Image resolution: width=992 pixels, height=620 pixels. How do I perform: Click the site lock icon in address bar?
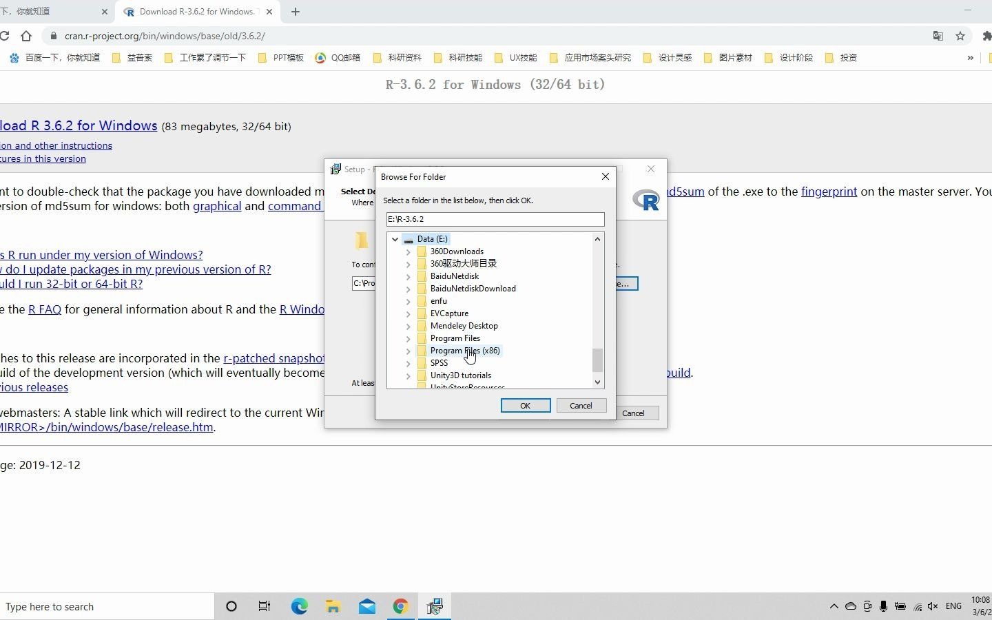click(54, 36)
